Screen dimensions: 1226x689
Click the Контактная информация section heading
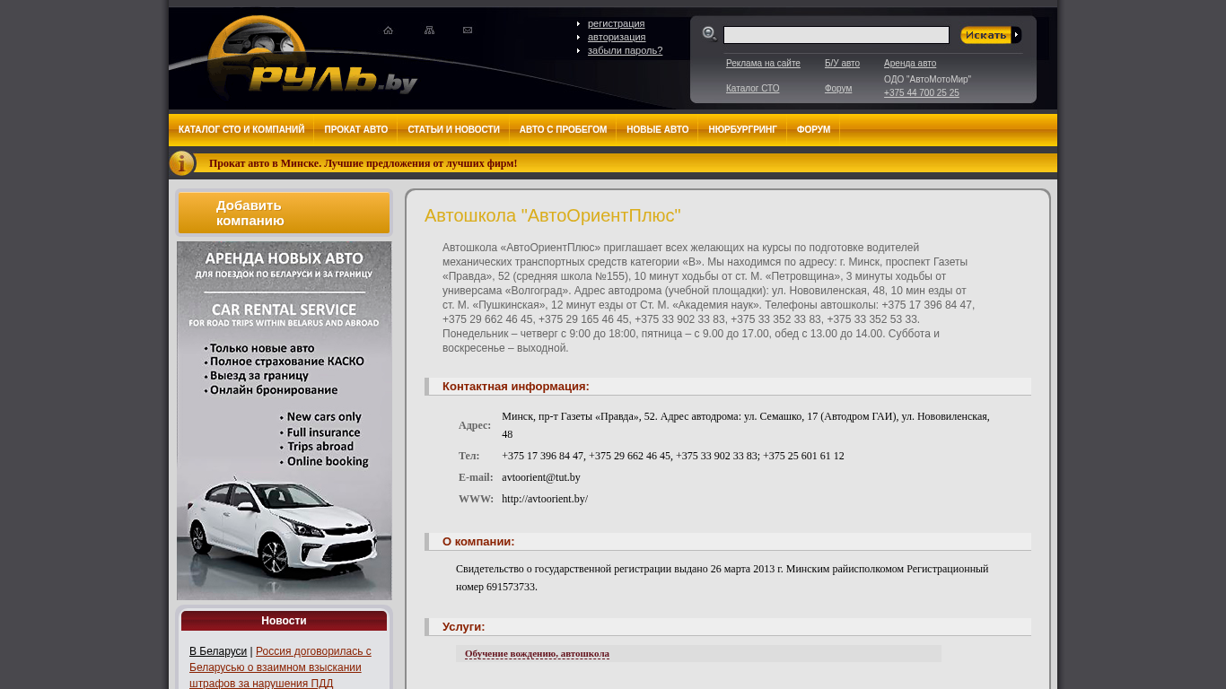click(515, 387)
